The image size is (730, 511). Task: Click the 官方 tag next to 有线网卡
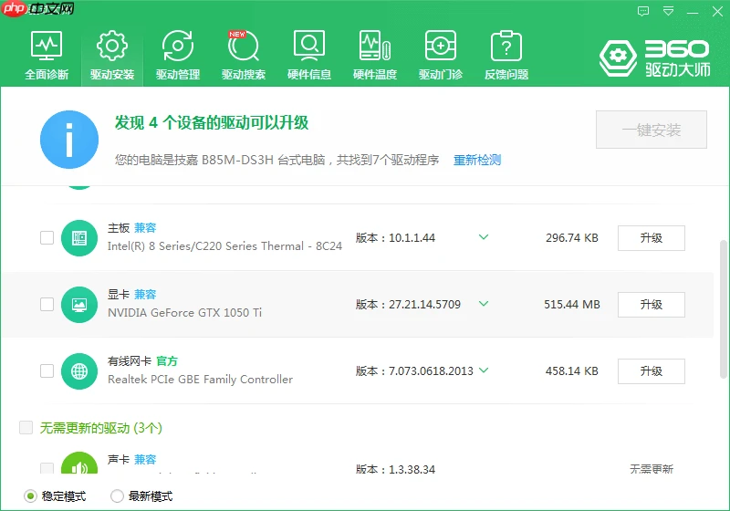(x=167, y=360)
